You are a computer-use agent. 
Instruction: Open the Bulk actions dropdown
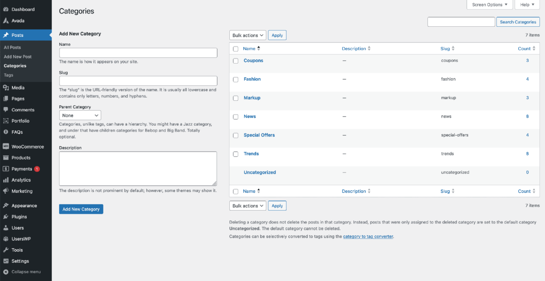(x=248, y=35)
